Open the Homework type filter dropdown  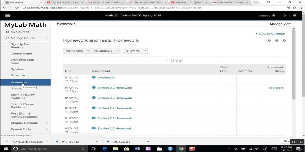[77, 51]
